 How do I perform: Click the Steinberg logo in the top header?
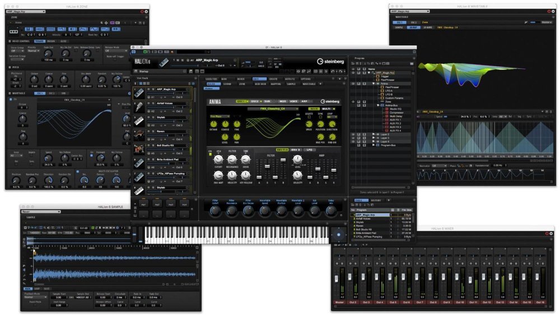[330, 62]
